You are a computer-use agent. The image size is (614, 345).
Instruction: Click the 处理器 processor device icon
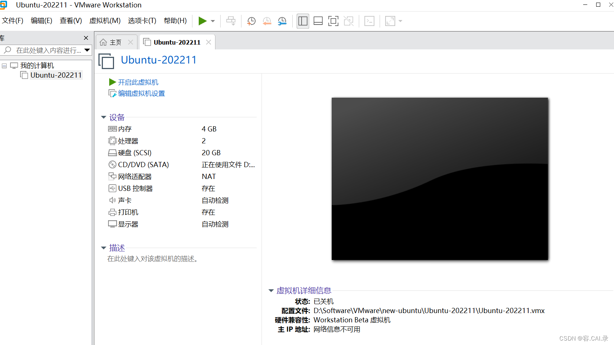click(113, 141)
